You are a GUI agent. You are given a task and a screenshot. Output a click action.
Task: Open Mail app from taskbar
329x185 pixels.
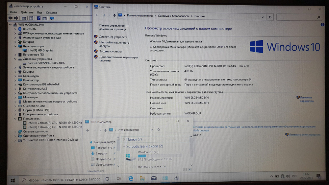coord(154,178)
